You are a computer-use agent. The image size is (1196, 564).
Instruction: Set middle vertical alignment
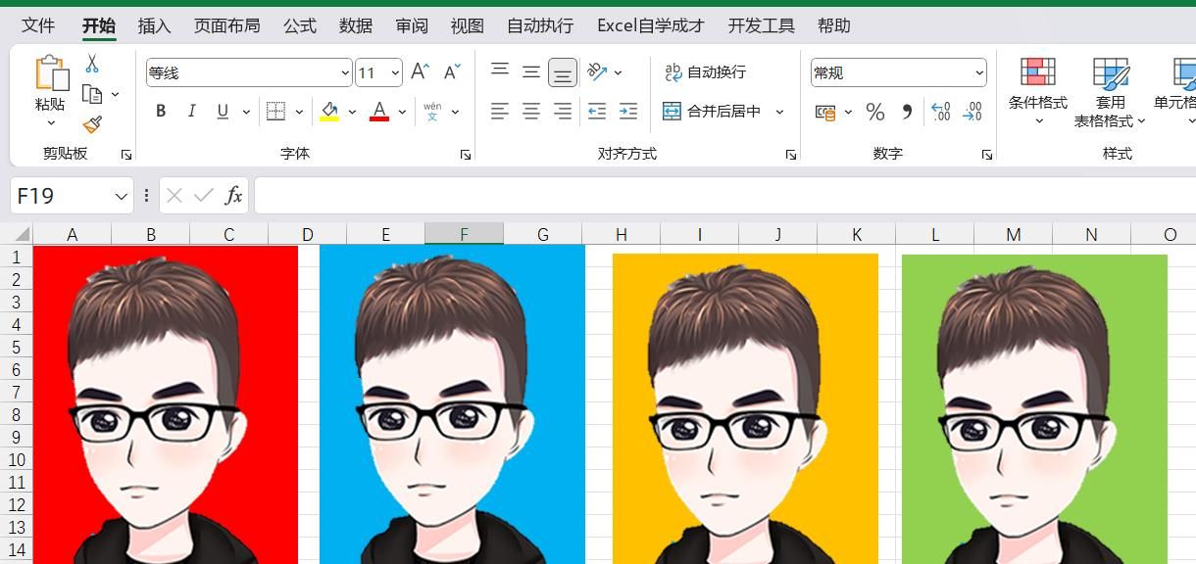531,71
